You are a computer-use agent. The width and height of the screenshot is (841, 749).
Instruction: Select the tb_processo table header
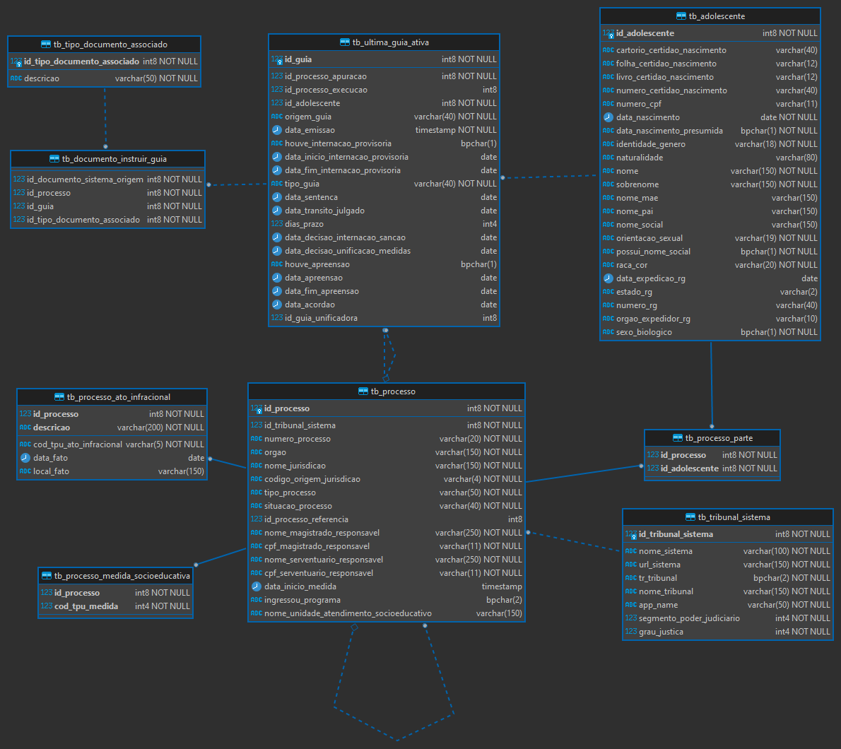pos(387,391)
